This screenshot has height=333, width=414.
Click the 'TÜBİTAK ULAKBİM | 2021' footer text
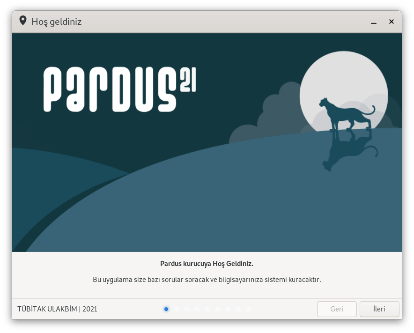click(57, 309)
